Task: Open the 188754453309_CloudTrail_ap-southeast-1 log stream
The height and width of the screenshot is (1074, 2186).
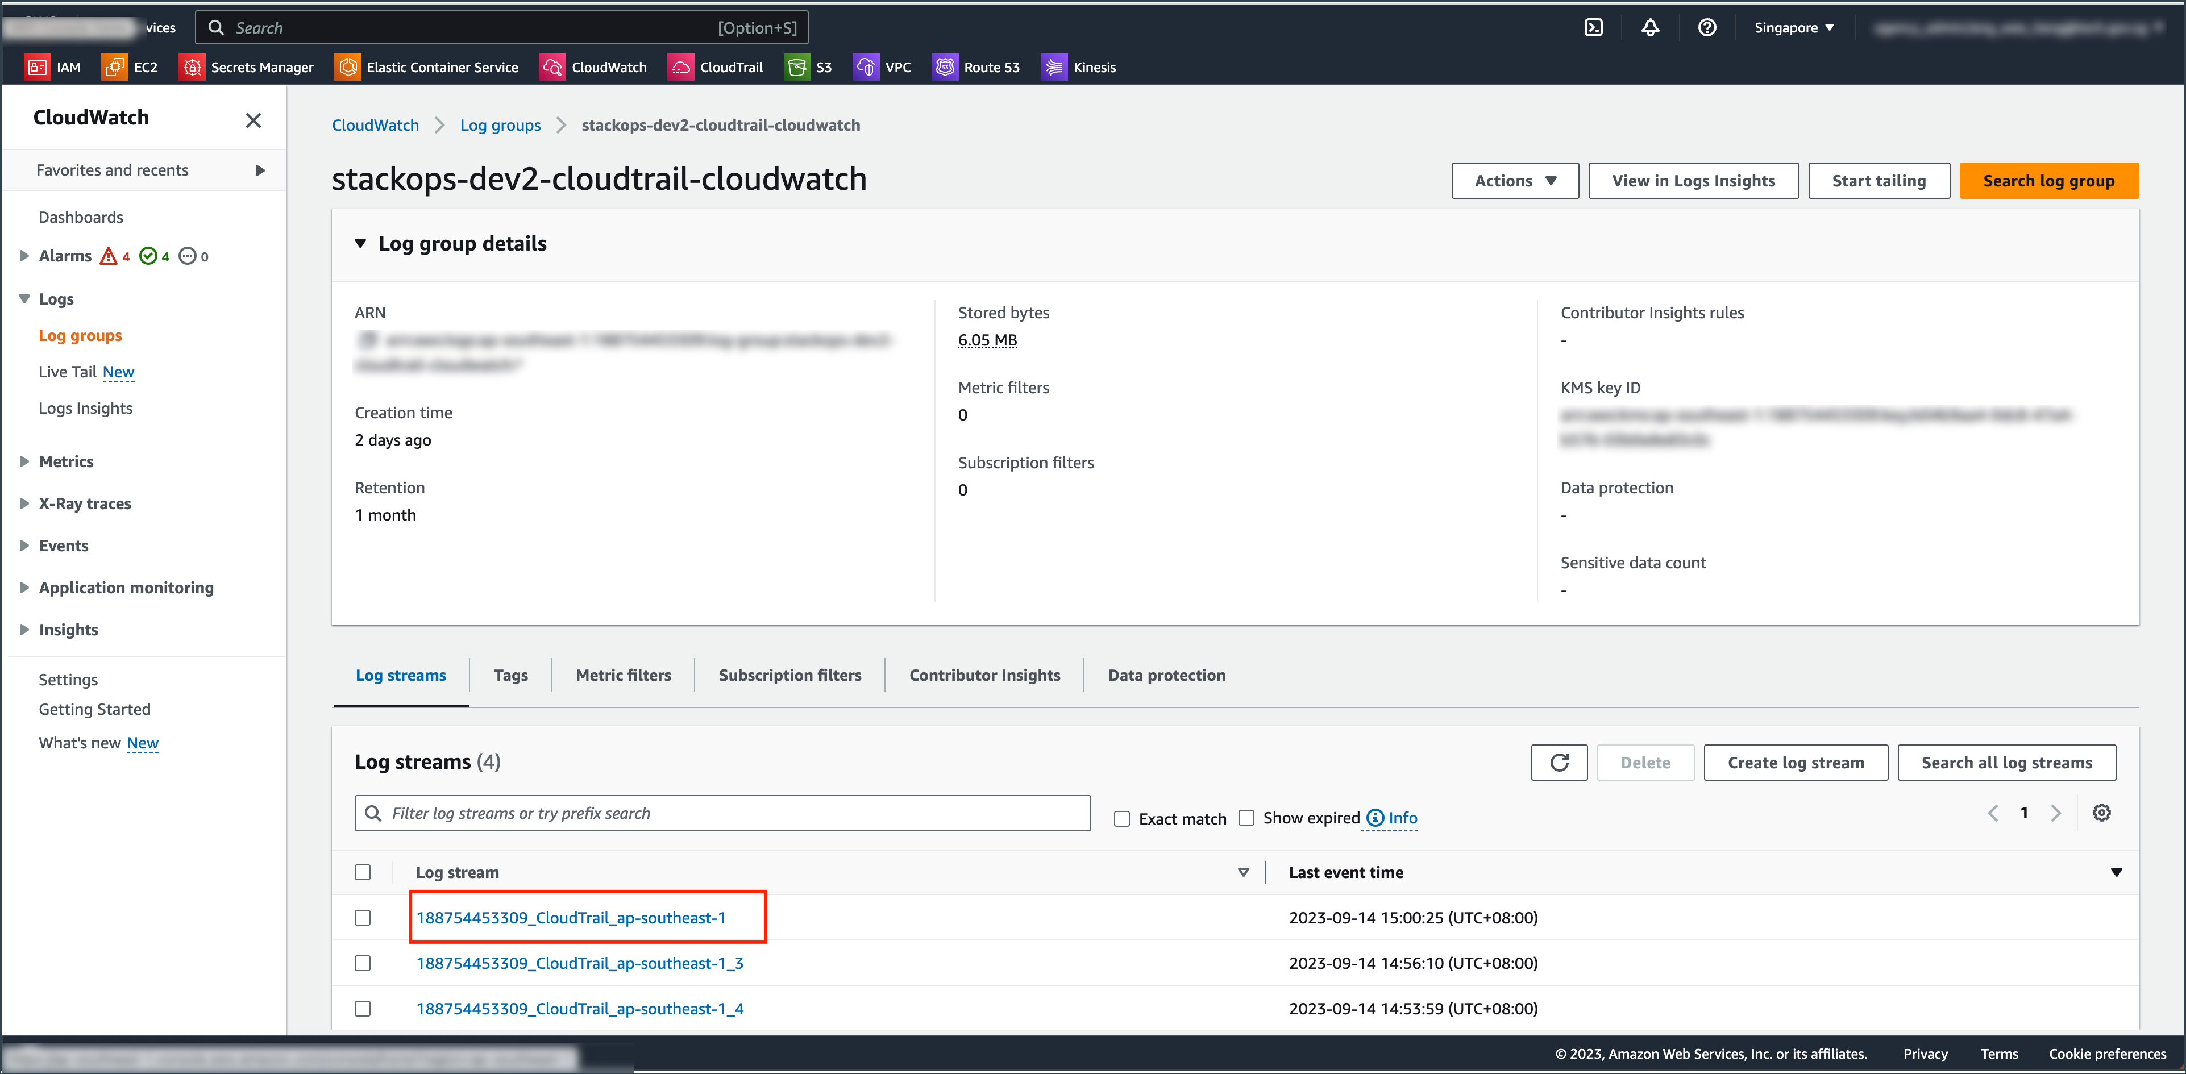Action: tap(570, 918)
